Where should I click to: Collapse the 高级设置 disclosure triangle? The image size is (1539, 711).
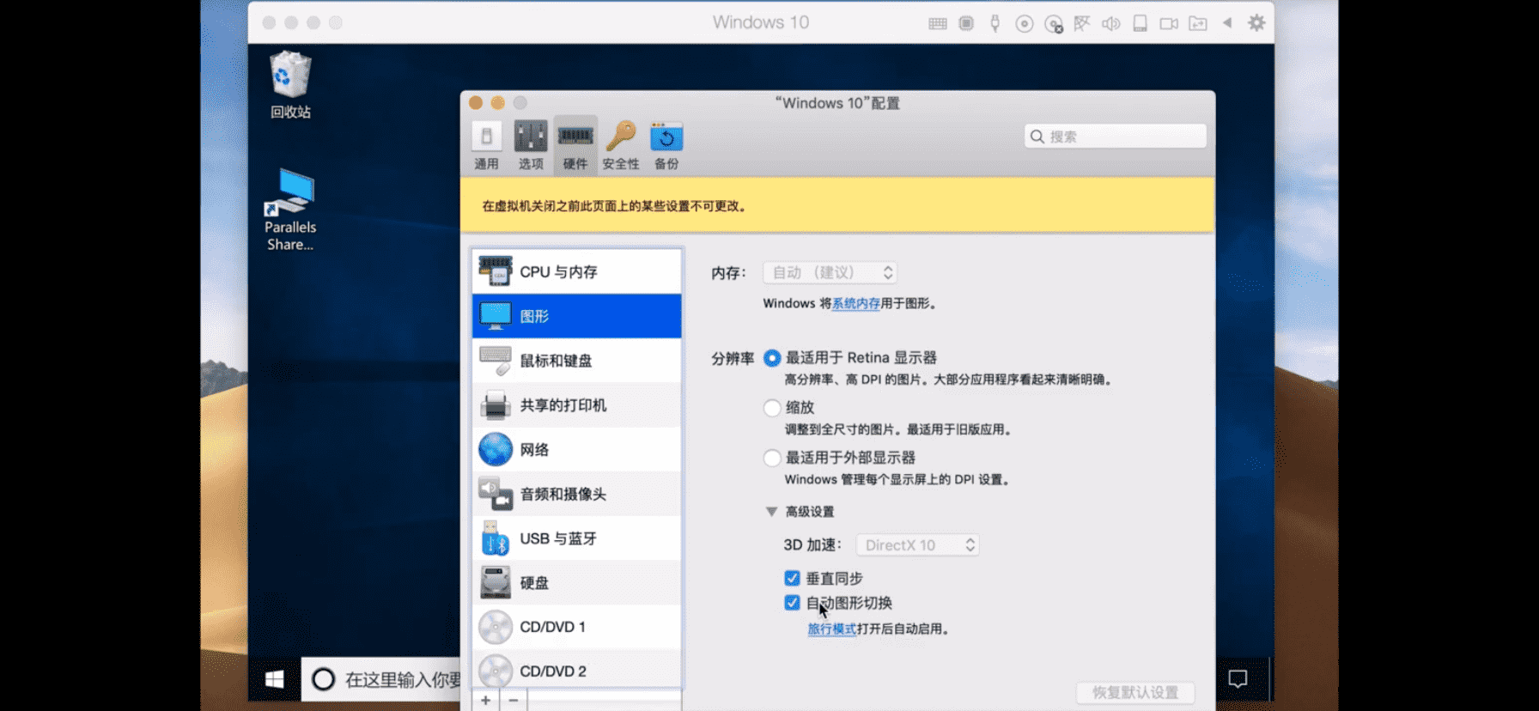pos(771,512)
